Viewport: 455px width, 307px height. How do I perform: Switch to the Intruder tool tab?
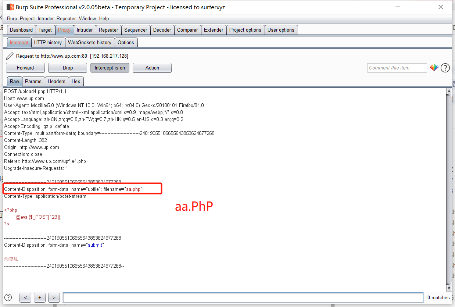pyautogui.click(x=85, y=30)
